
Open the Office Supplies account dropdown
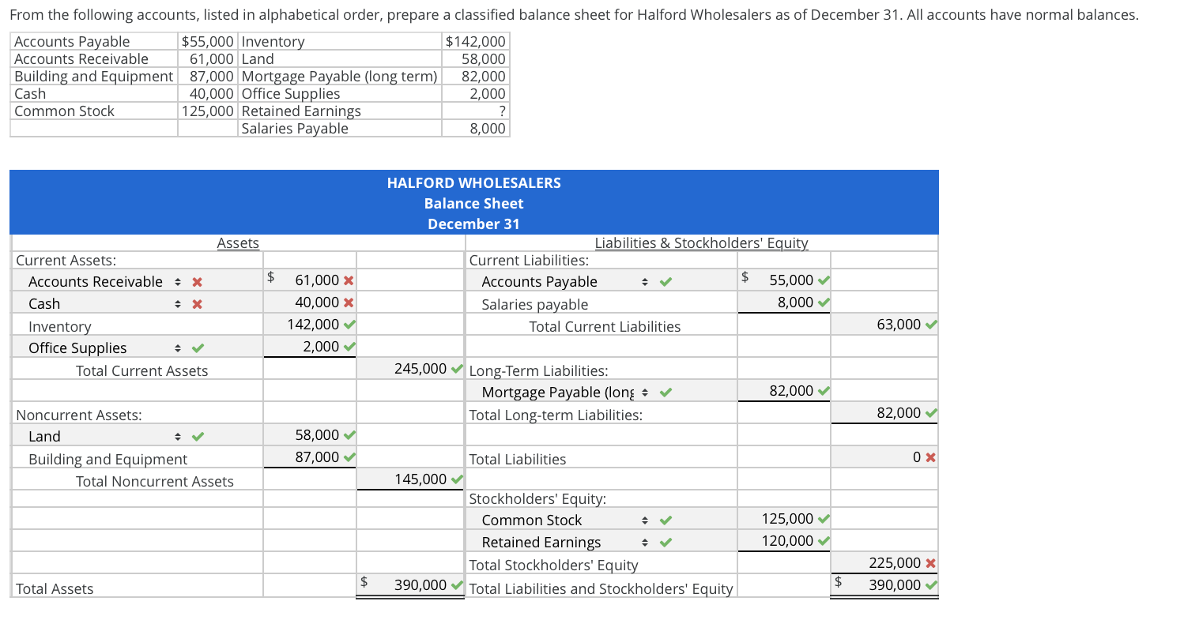click(x=104, y=348)
